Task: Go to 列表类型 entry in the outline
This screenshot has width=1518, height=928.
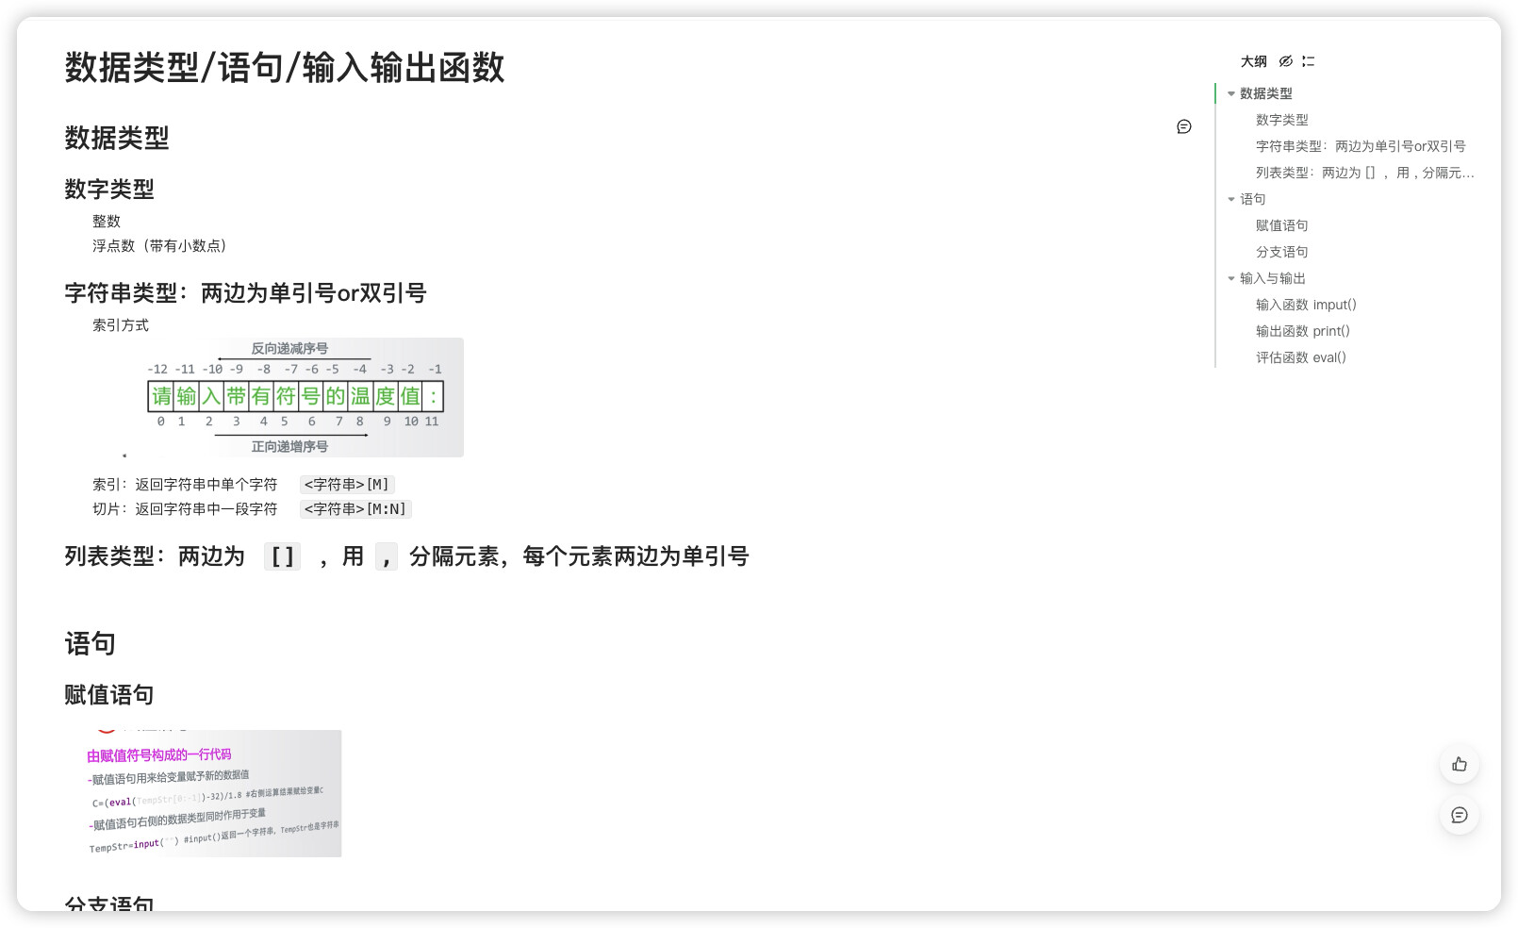Action: 1364,173
